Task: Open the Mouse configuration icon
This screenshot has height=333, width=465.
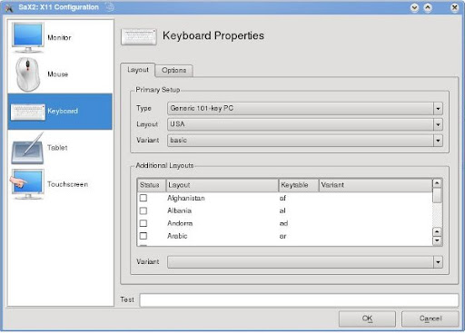Action: [x=28, y=74]
